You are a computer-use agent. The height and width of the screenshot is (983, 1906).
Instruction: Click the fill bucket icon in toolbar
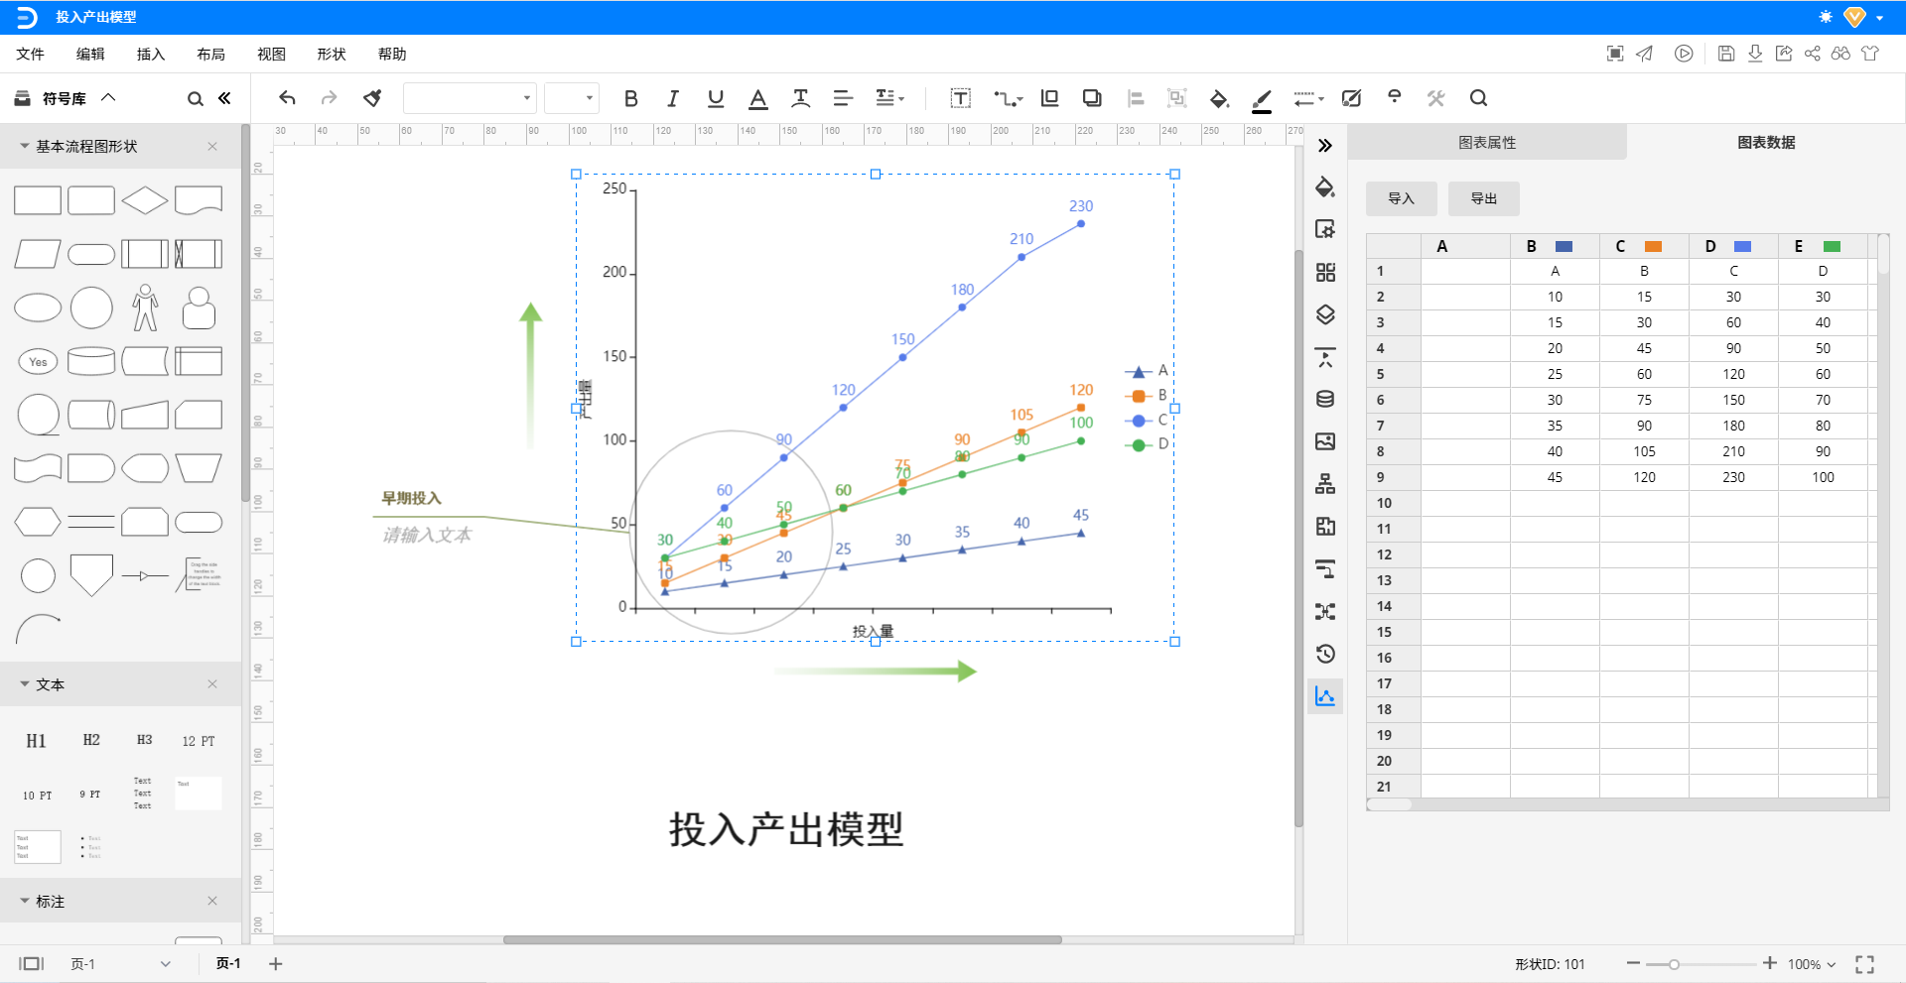(x=1219, y=98)
